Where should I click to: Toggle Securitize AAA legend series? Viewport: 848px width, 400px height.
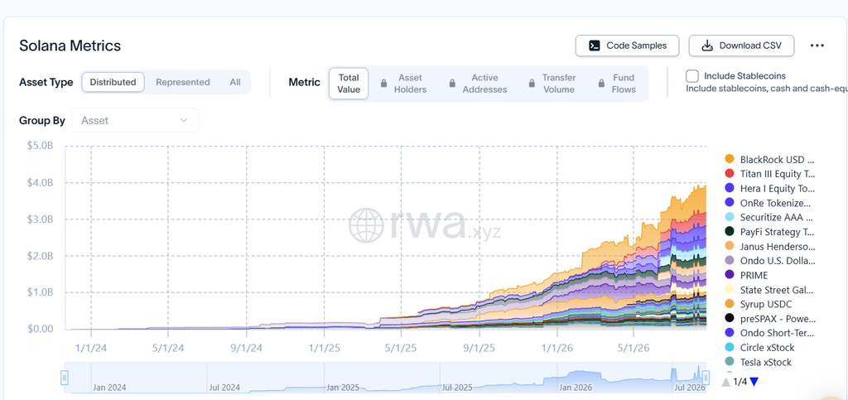click(769, 217)
